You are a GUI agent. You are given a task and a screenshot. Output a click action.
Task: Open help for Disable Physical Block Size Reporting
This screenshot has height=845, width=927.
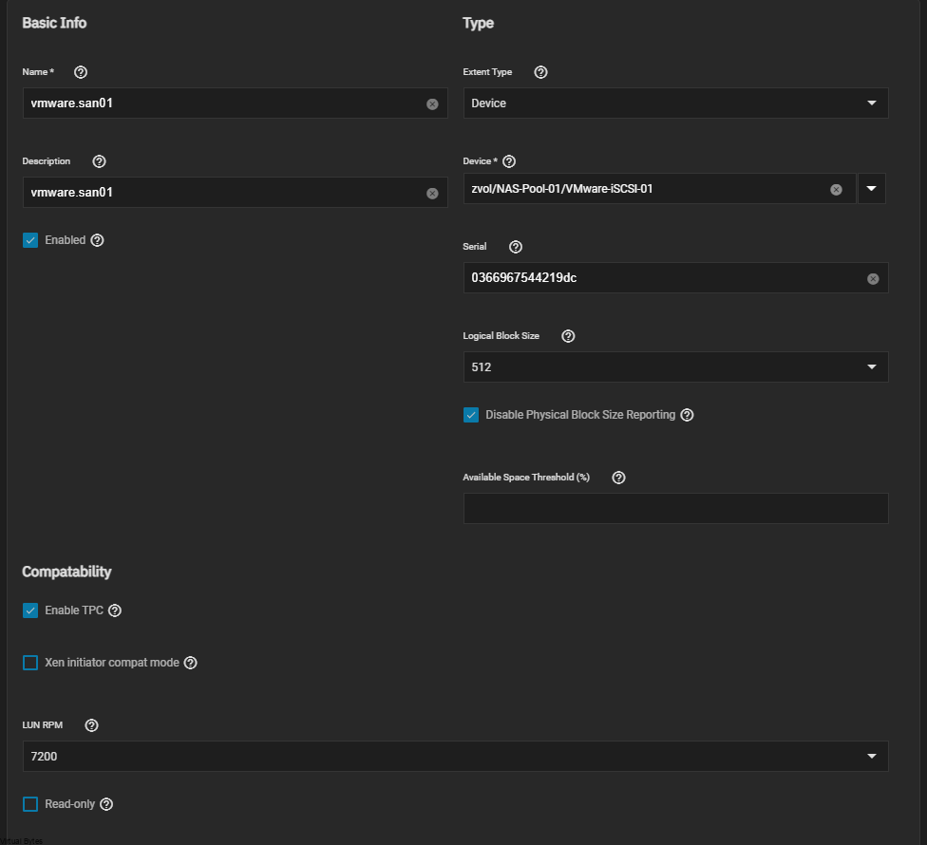coord(687,415)
